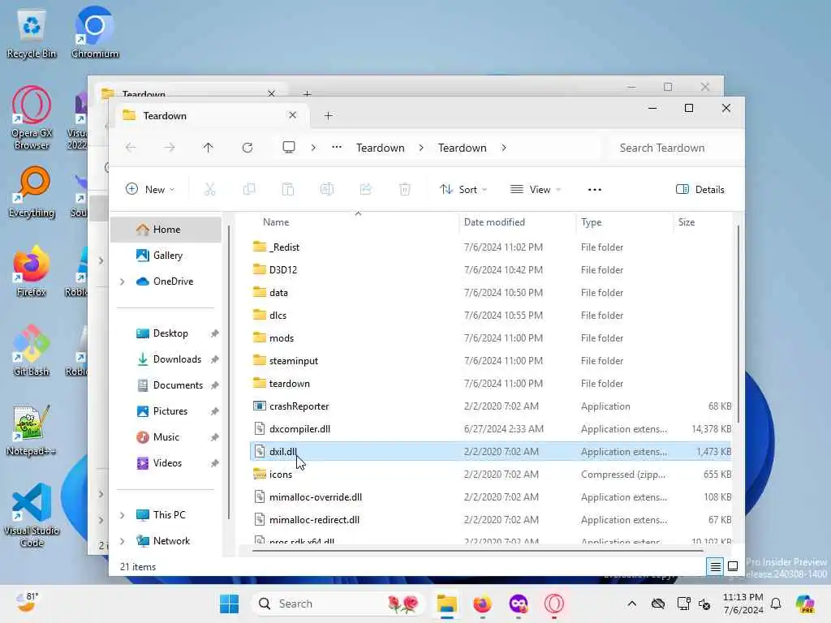Screen dimensions: 831x623
Task: Click chevron after last Teardown breadcrumb
Action: click(x=503, y=148)
